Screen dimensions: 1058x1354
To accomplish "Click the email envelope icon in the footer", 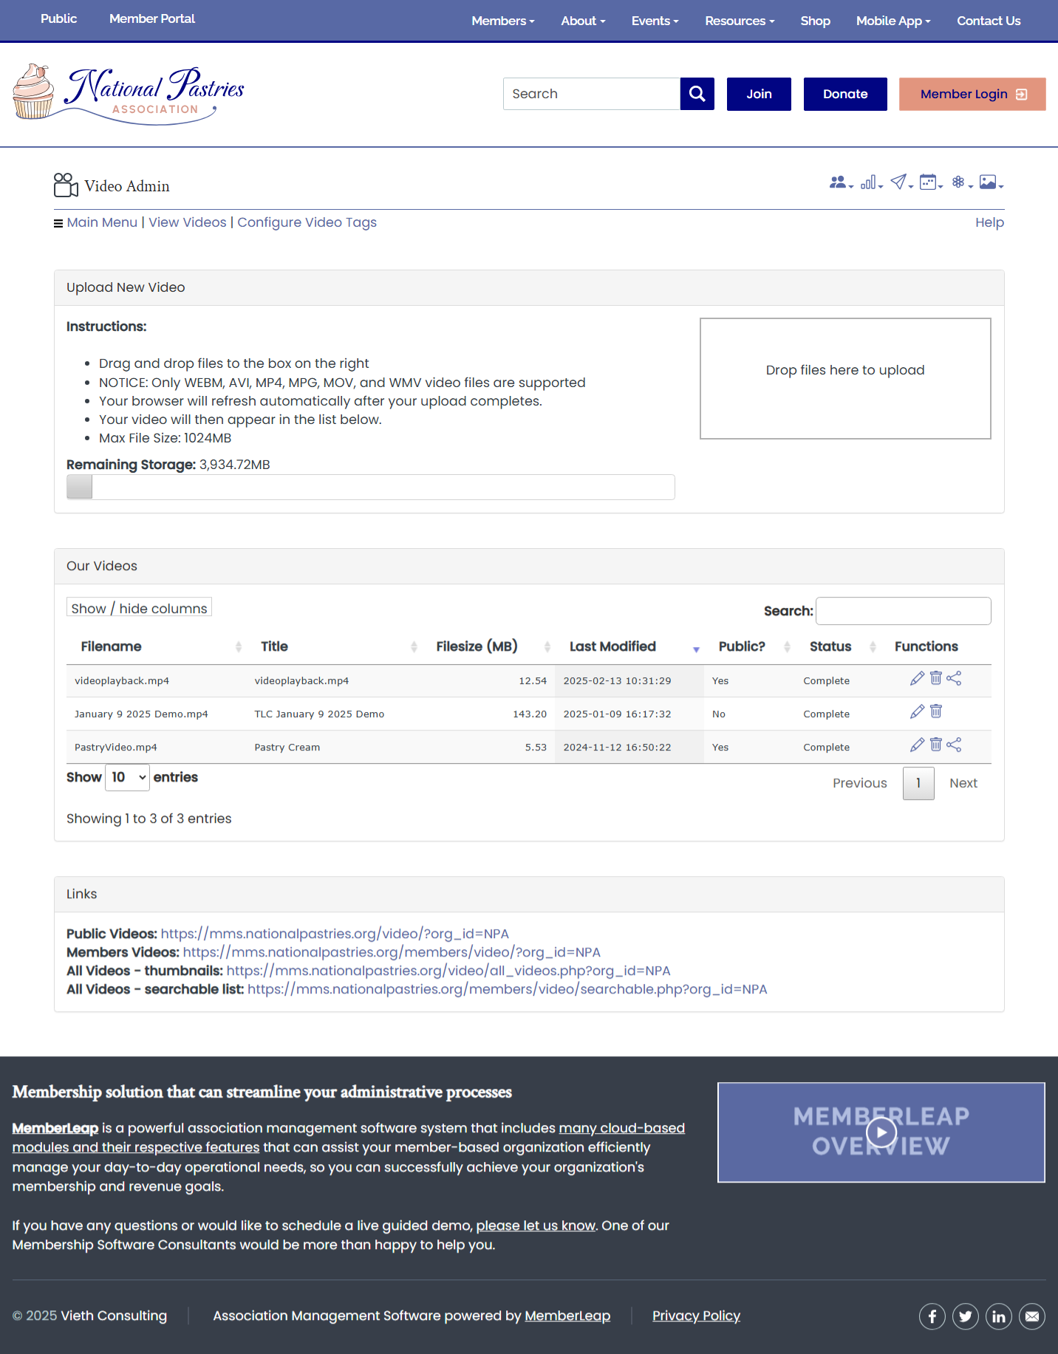I will point(1032,1316).
